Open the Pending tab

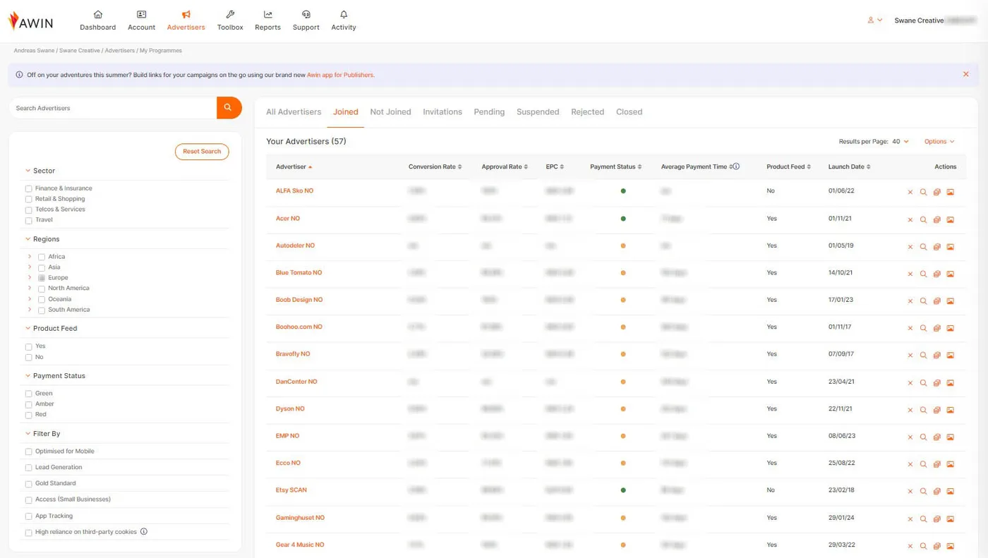click(x=489, y=112)
